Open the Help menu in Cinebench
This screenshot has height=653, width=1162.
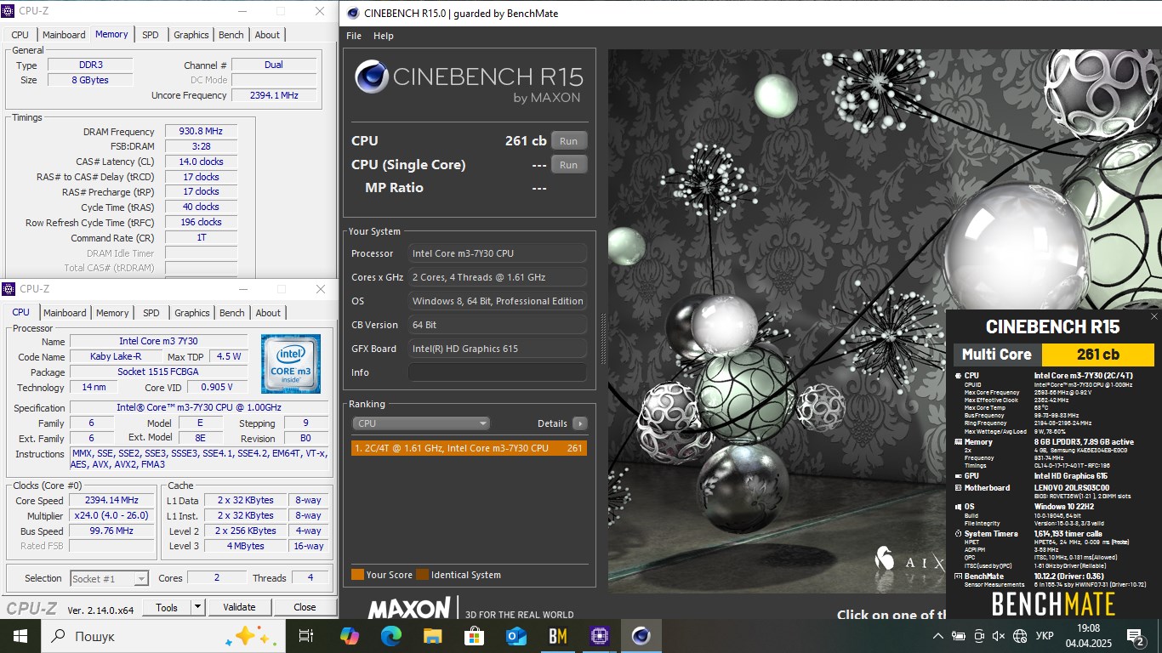coord(384,36)
